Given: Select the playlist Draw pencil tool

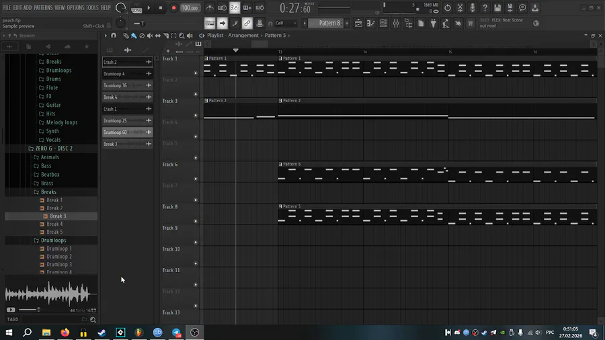Looking at the screenshot, I should pos(126,36).
